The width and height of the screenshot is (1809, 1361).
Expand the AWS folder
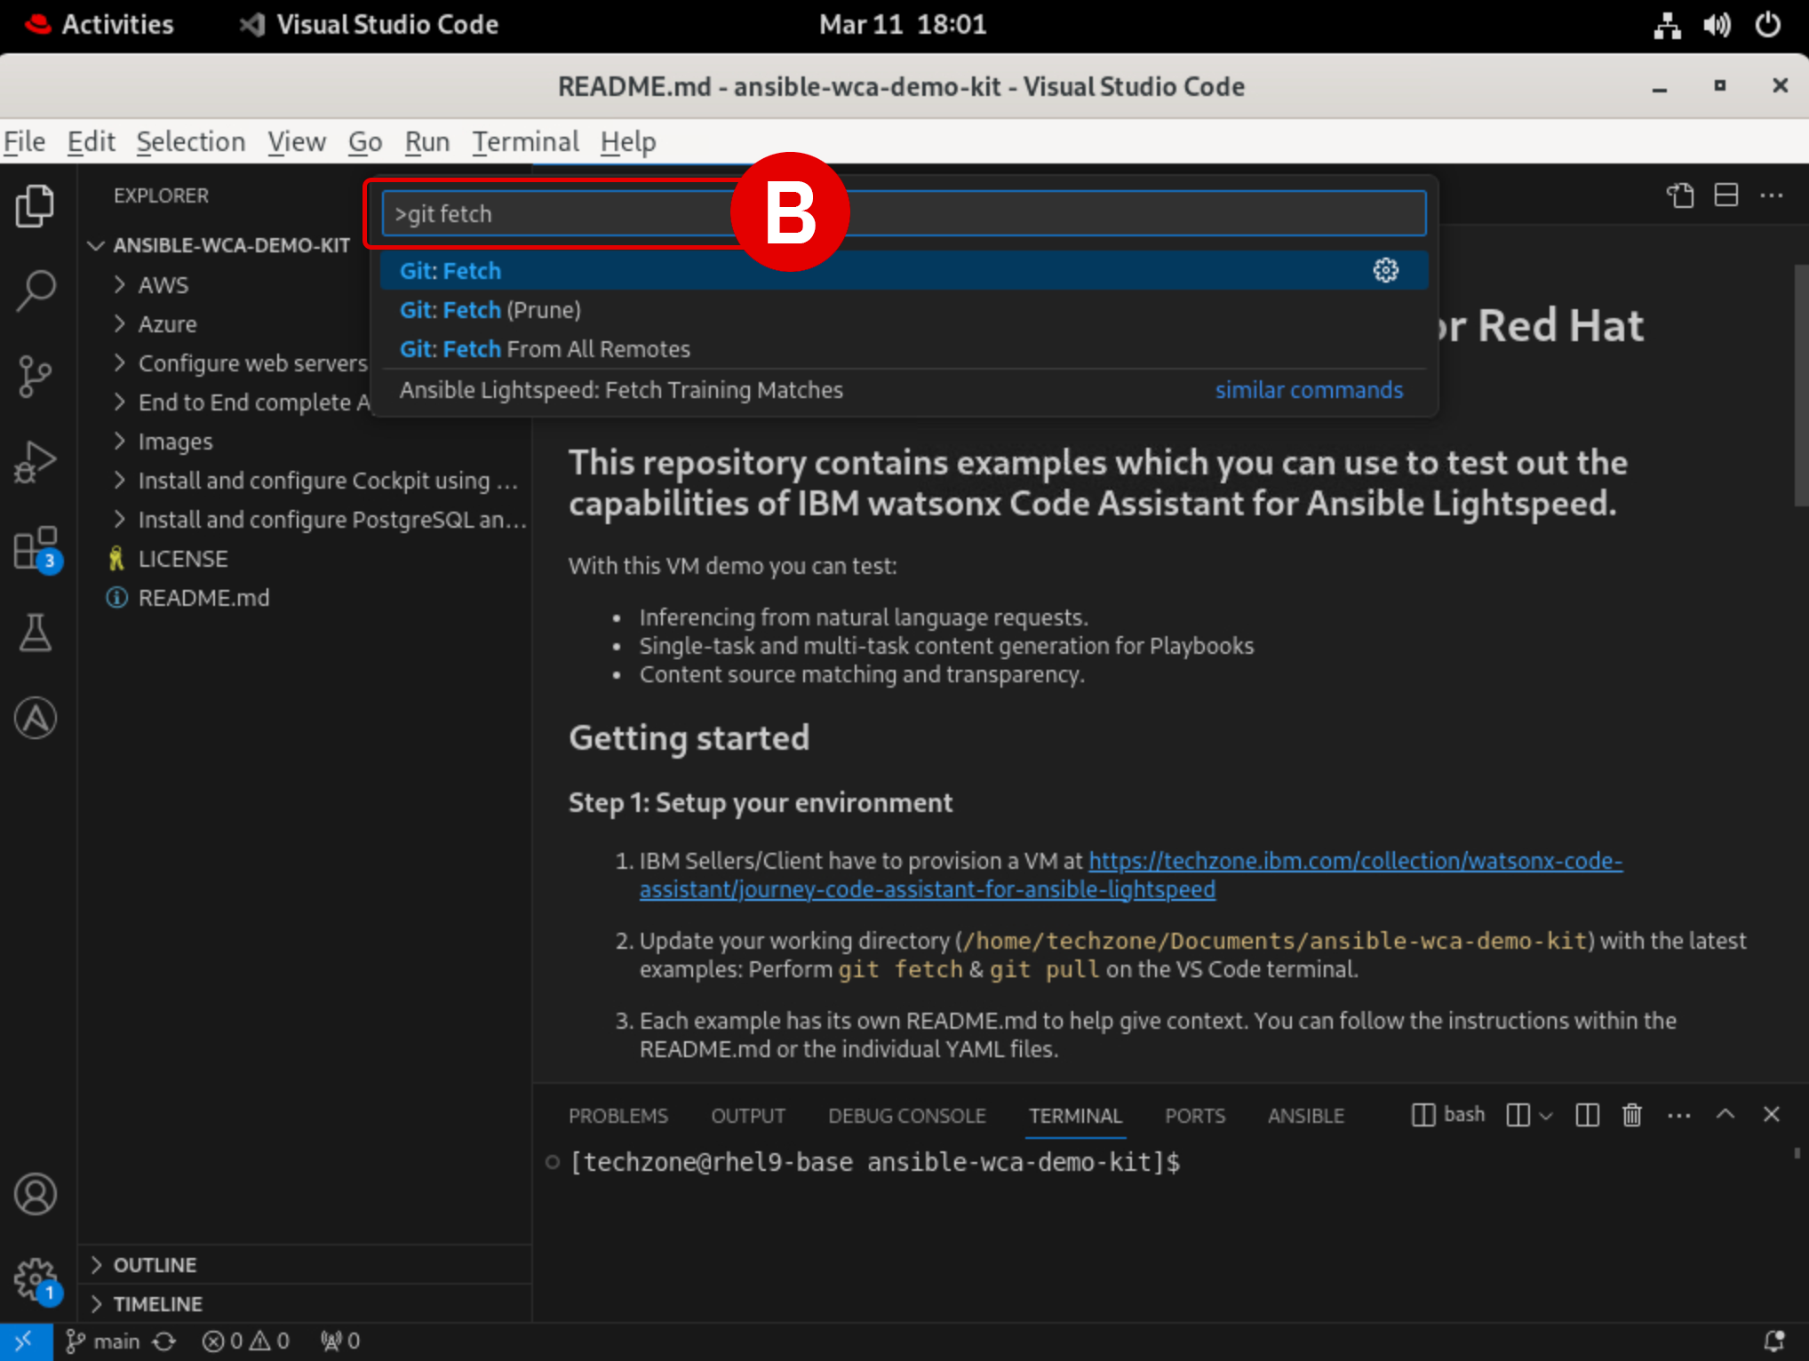[163, 285]
